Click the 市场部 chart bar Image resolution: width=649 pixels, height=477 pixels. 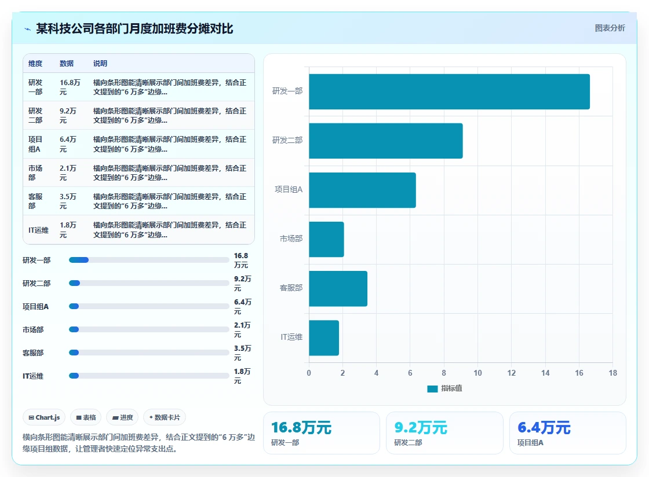(x=326, y=239)
